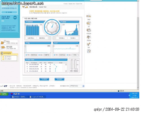The width and height of the screenshot is (141, 113).
Task: Click the 6.88 Mb/s download speed value
Action: pos(31,38)
